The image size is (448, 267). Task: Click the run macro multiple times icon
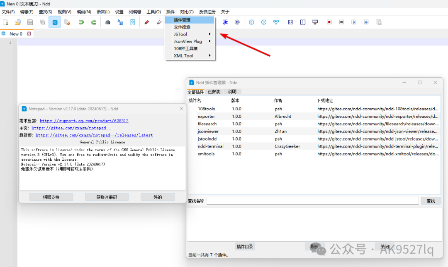(x=366, y=22)
